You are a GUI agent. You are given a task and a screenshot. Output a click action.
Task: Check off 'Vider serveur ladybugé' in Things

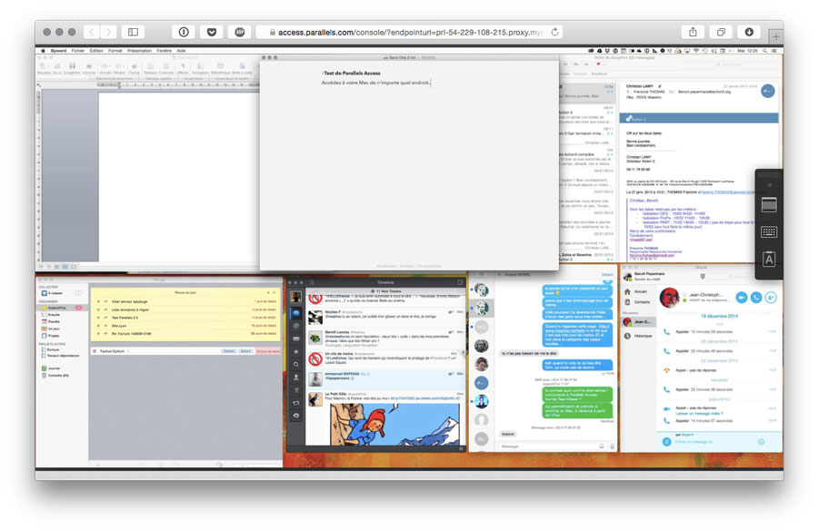pos(98,301)
